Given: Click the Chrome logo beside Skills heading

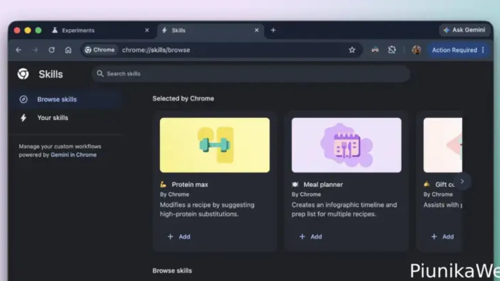Looking at the screenshot, I should click(x=23, y=74).
